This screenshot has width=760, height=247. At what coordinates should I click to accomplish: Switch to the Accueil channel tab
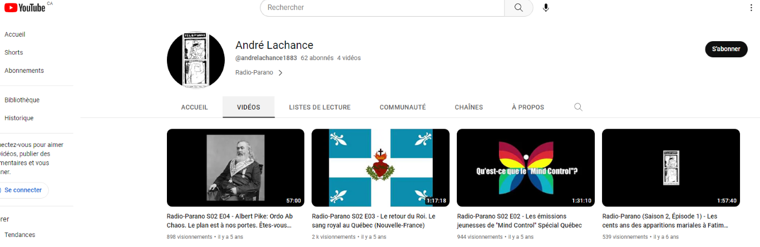194,107
